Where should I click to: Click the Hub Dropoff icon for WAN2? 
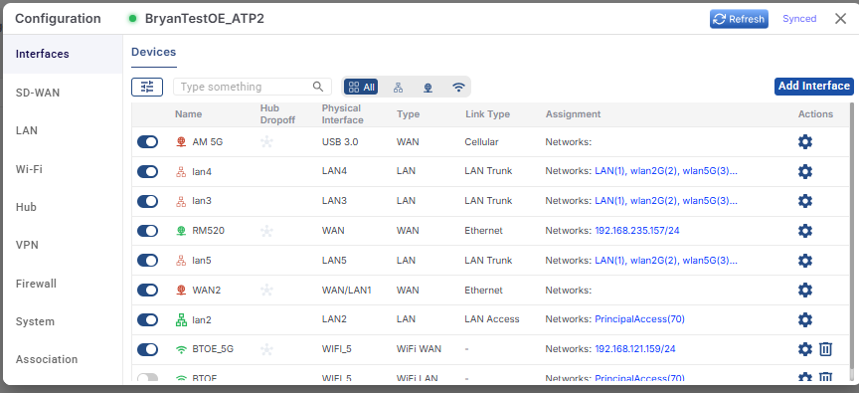[266, 290]
